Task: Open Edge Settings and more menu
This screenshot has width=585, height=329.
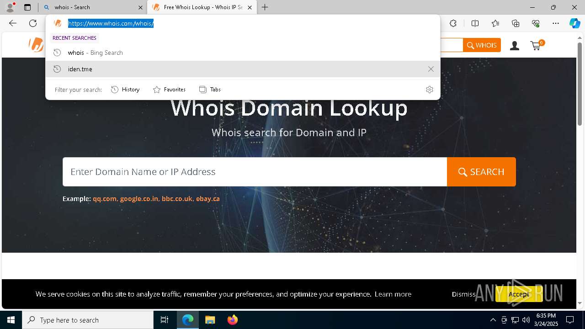Action: click(556, 23)
